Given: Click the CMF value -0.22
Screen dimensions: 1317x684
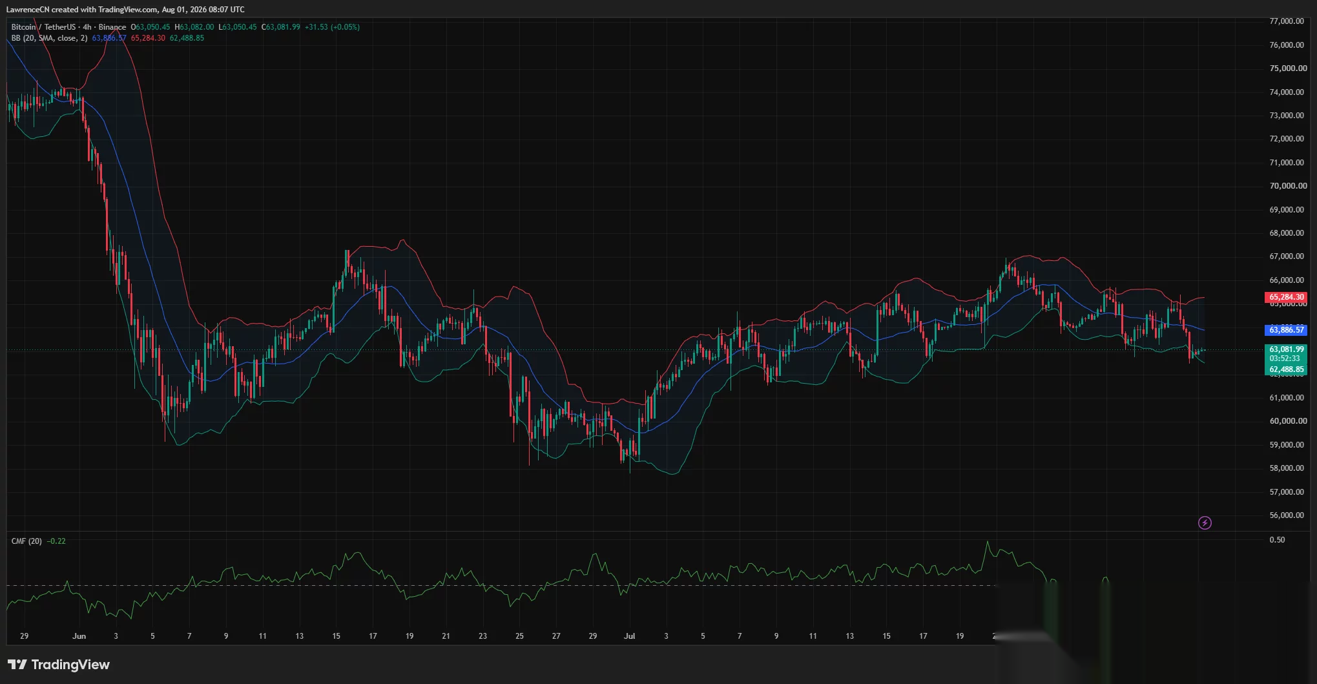Looking at the screenshot, I should [56, 541].
